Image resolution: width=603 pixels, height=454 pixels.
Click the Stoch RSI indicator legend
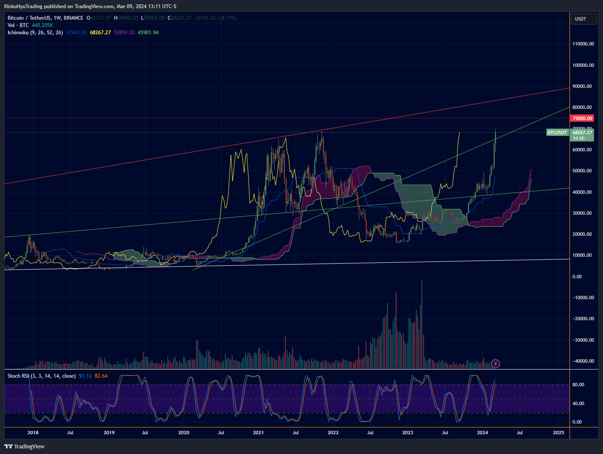pyautogui.click(x=42, y=376)
